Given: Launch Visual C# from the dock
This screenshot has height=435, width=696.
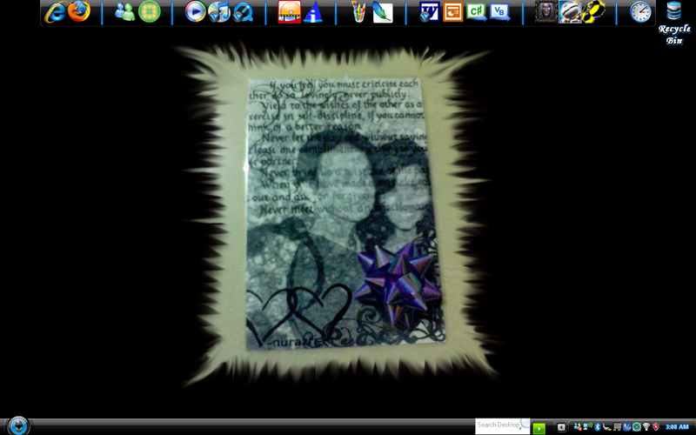Looking at the screenshot, I should click(476, 11).
